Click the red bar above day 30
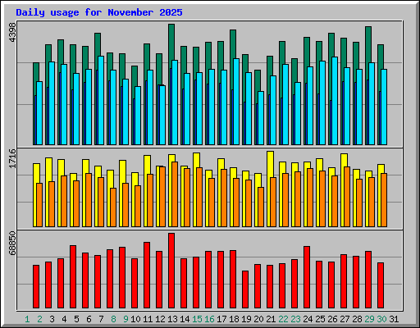 point(381,285)
